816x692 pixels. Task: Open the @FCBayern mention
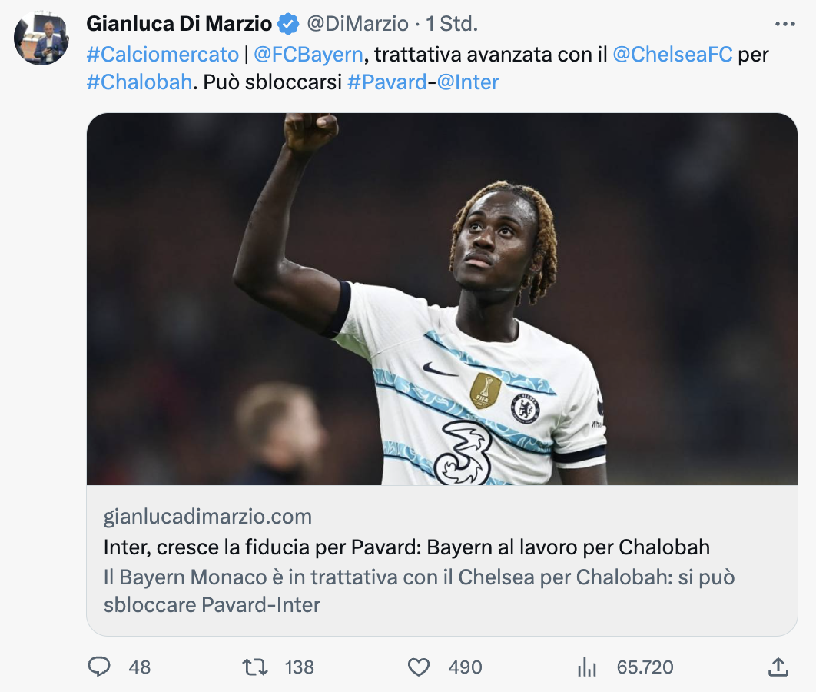click(308, 54)
